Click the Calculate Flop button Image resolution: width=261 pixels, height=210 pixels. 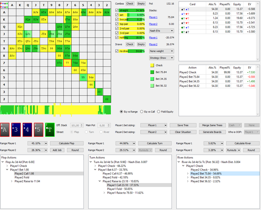(x=67, y=143)
